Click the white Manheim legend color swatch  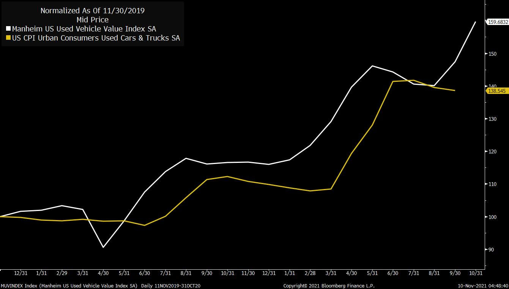tap(8, 29)
